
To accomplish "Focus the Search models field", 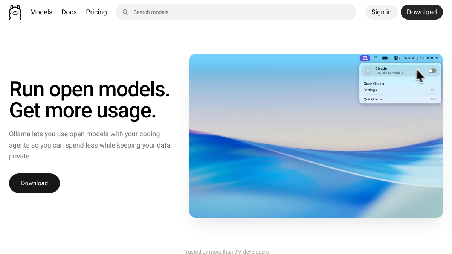I will (x=236, y=12).
